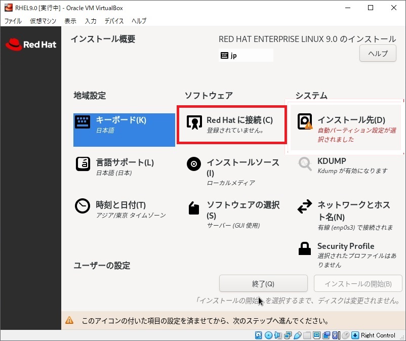Image resolution: width=406 pixels, height=341 pixels.
Task: Click the ヘルプ button in installer
Action: 378,53
